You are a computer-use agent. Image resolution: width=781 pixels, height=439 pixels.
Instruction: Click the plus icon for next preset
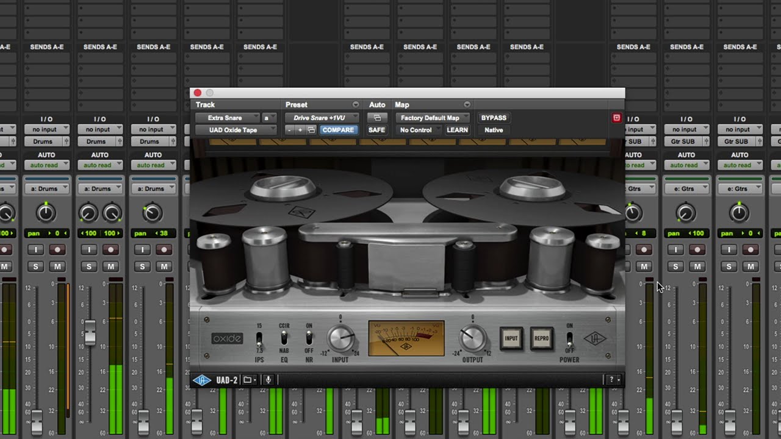(300, 130)
